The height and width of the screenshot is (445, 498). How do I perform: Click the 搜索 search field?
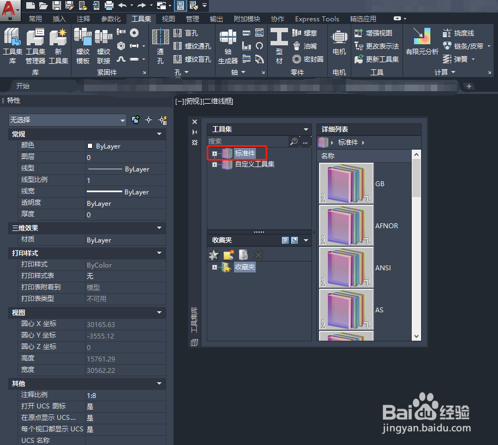pyautogui.click(x=248, y=141)
